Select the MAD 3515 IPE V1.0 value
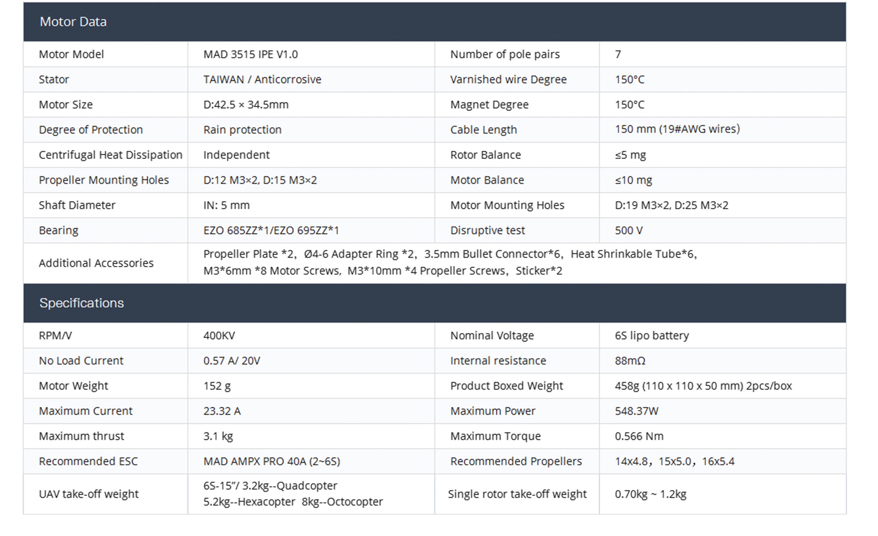 coord(250,54)
